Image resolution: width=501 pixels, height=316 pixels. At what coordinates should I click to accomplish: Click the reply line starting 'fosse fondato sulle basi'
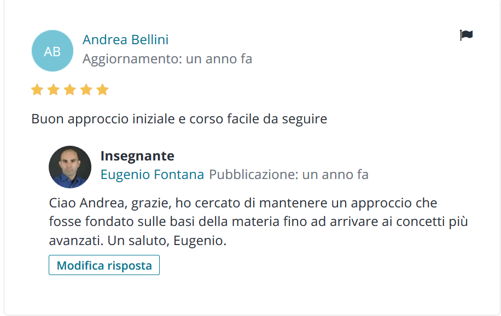coord(259,222)
